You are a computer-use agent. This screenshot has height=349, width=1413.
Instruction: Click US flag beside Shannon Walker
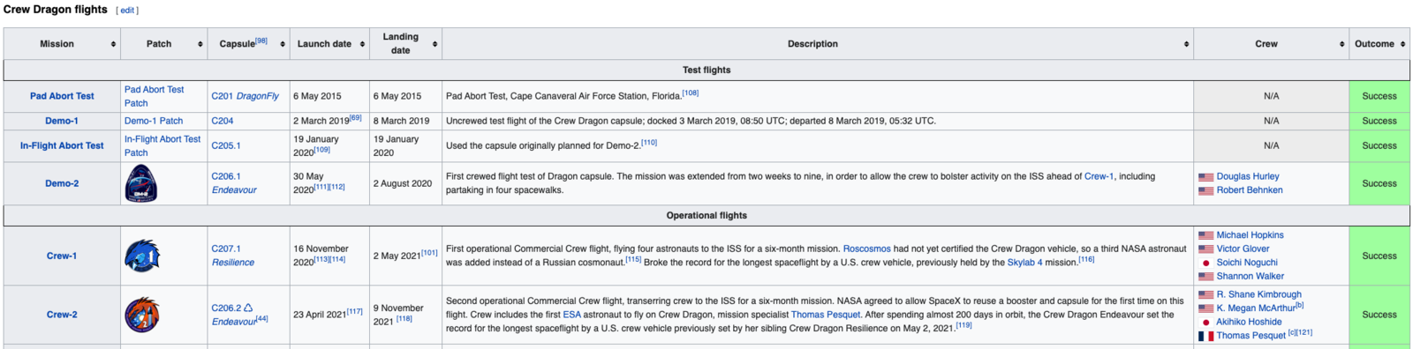(x=1205, y=277)
